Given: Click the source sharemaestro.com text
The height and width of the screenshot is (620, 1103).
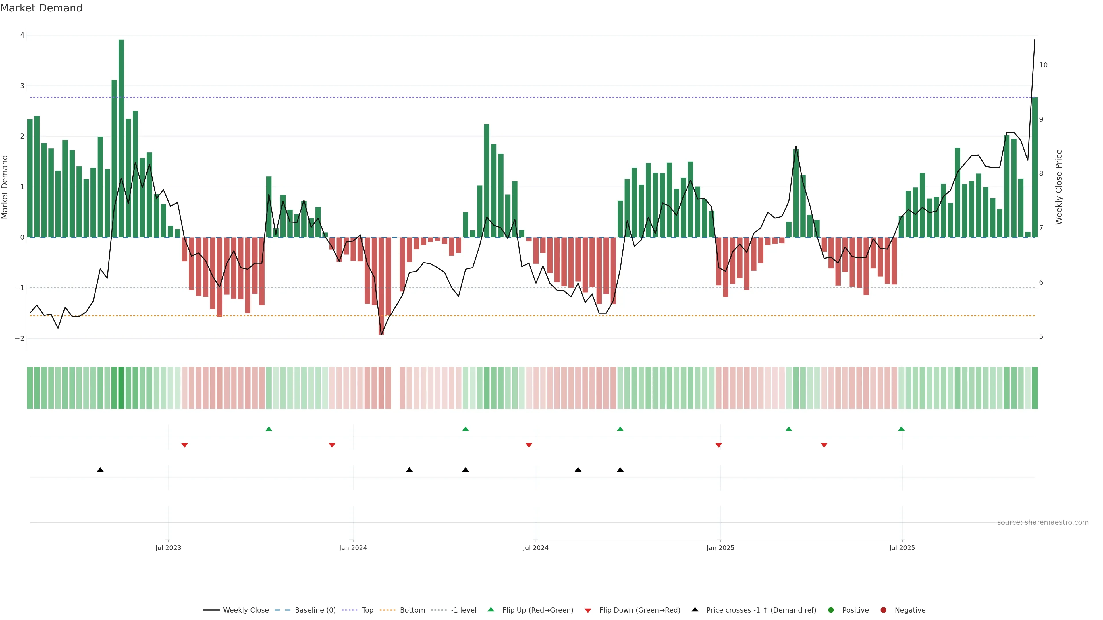Looking at the screenshot, I should [x=1043, y=522].
